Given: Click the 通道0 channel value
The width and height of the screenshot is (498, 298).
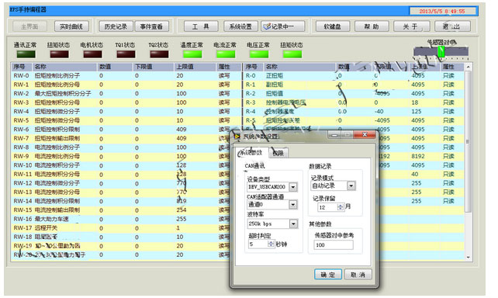Looking at the screenshot, I should 267,205.
